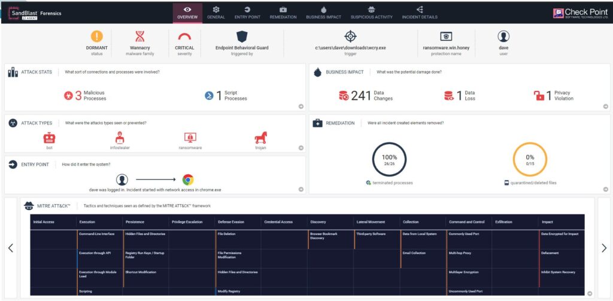Viewport: 613px width, 301px height.
Task: Open the Entry Point tab
Action: (x=247, y=13)
